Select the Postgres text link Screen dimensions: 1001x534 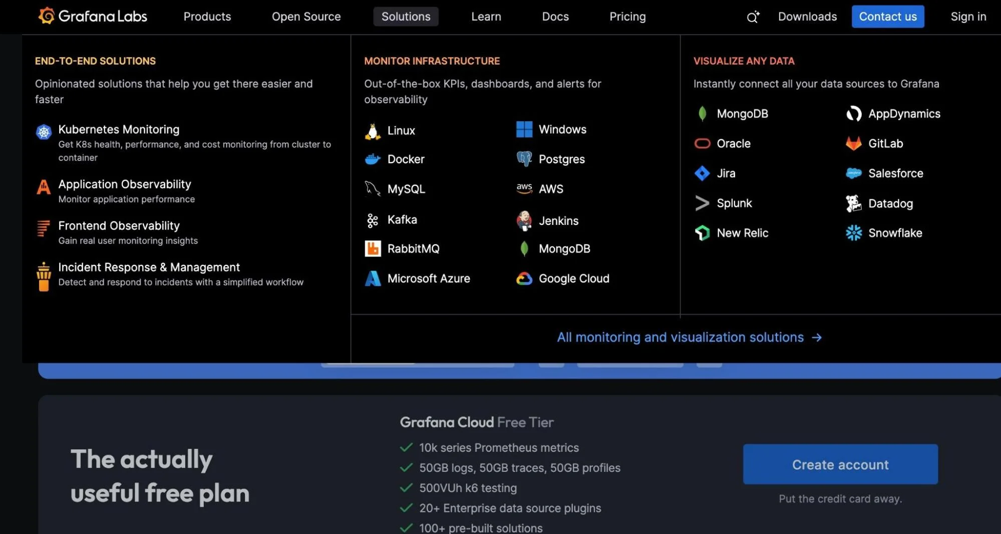561,159
